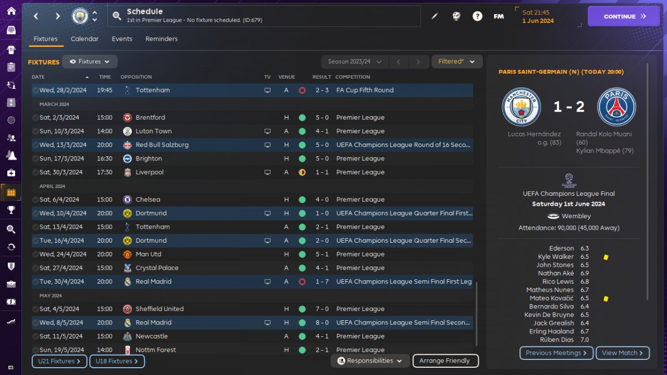
Task: Expand the Season 2023/24 dropdown
Action: pos(354,61)
